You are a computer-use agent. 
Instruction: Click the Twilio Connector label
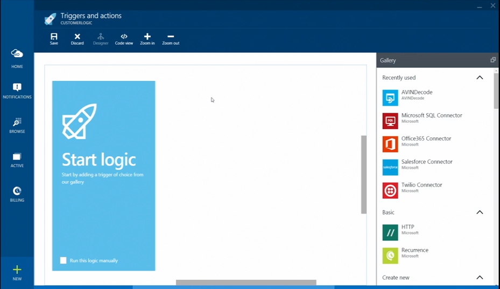421,185
